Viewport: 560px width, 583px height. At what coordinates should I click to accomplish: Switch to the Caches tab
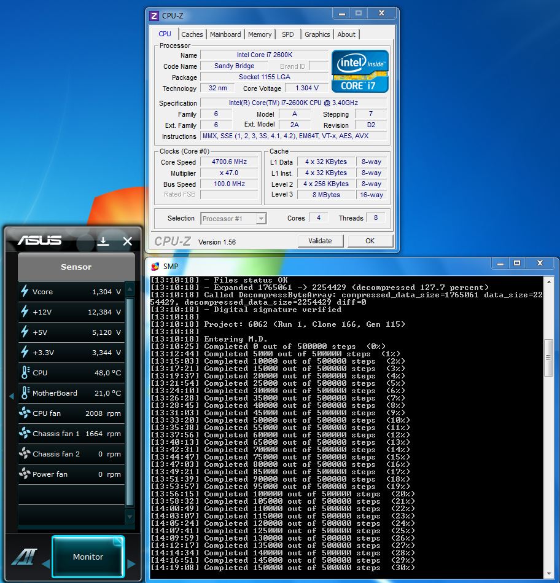tap(192, 34)
